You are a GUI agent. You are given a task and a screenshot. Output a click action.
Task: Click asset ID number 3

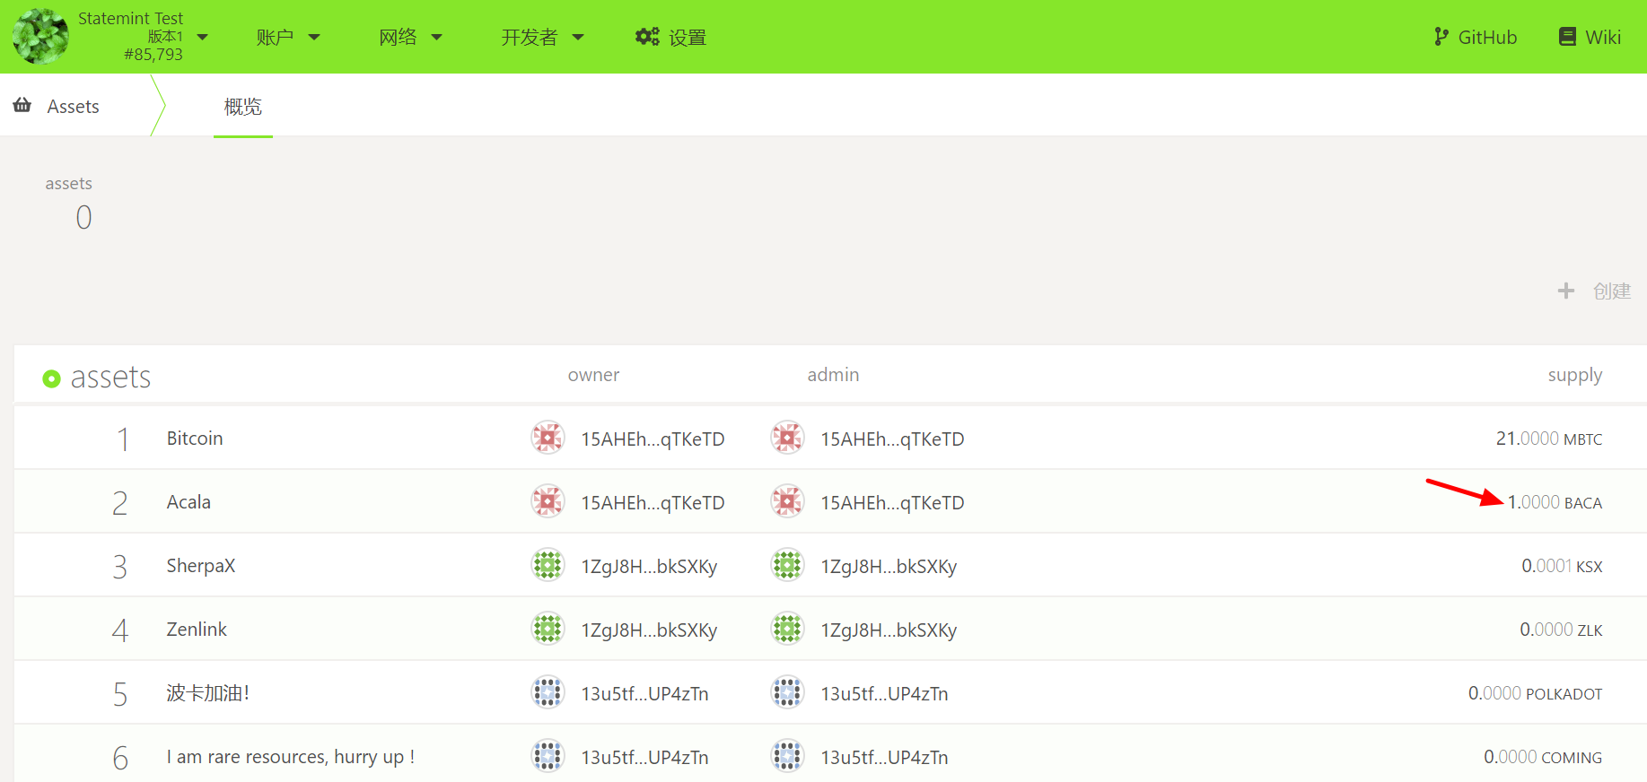point(120,567)
